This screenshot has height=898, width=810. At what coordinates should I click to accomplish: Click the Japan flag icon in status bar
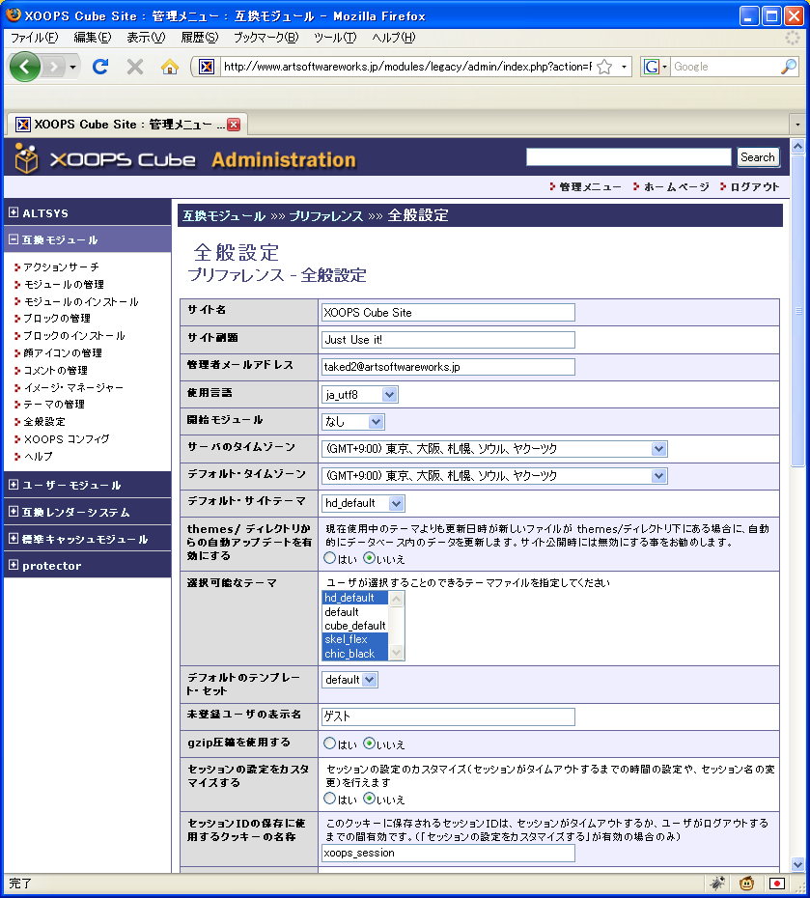coord(777,884)
